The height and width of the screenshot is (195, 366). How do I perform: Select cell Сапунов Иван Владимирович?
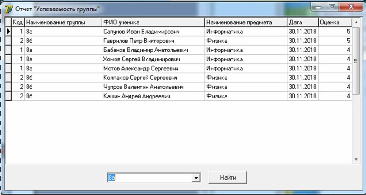pos(153,32)
